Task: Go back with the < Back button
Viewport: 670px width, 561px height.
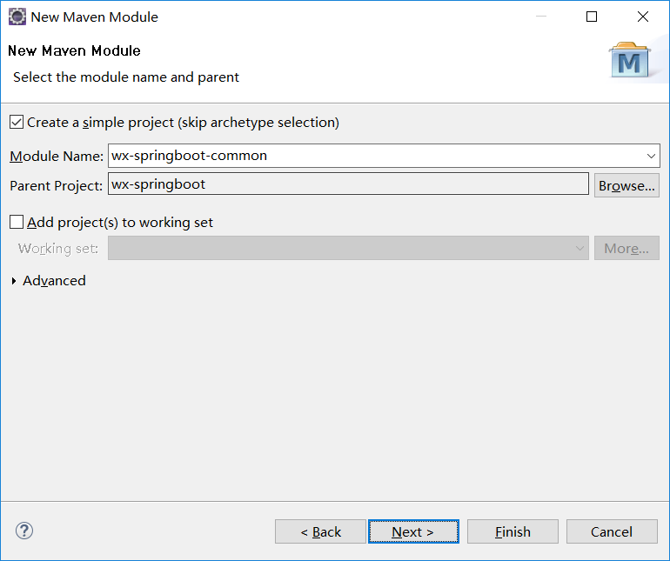Action: 320,531
